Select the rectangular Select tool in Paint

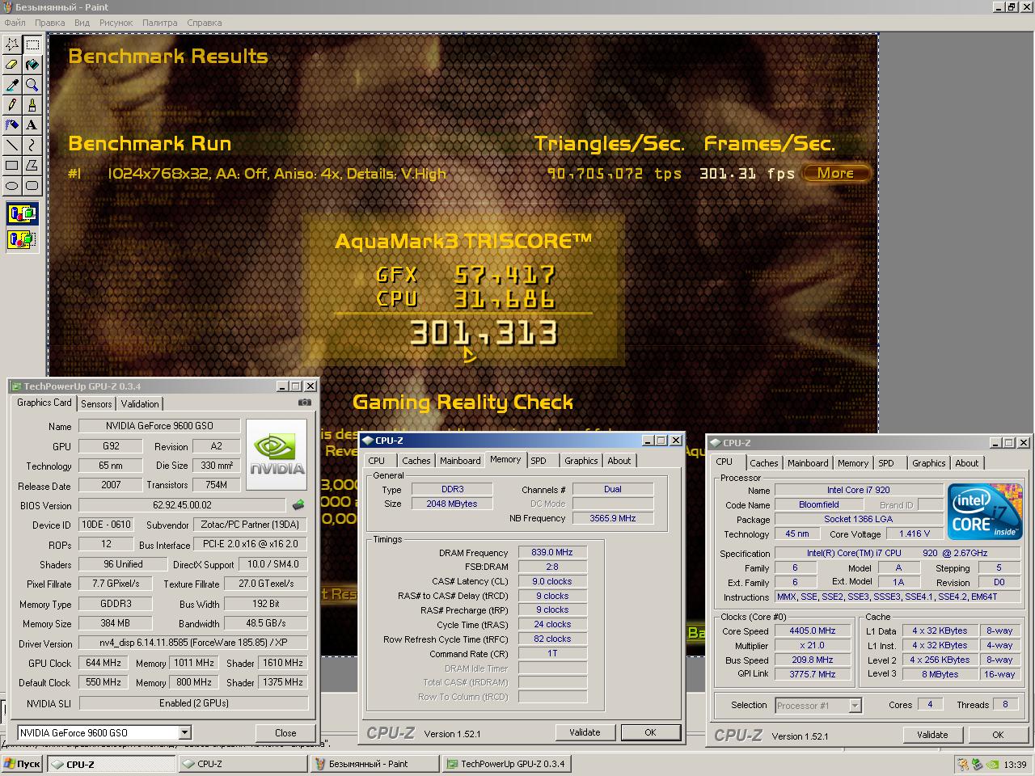32,44
